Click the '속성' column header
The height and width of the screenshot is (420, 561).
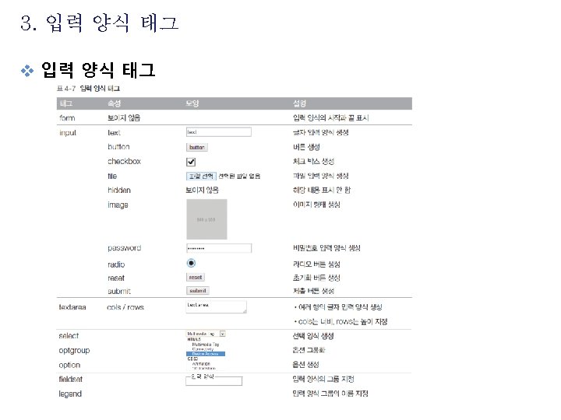pos(114,103)
